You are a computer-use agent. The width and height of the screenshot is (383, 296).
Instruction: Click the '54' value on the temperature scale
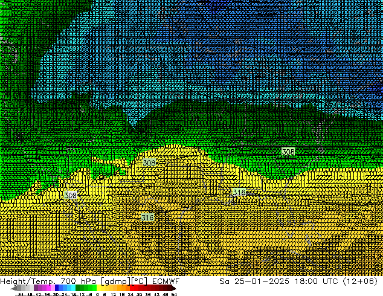point(174,294)
